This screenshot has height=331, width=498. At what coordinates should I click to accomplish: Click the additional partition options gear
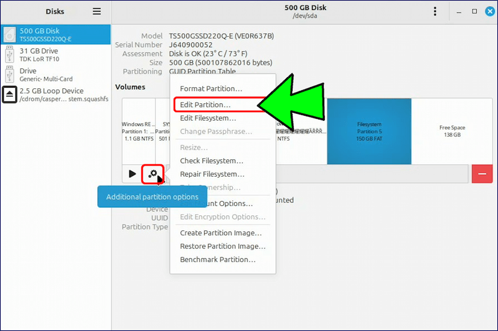coord(153,174)
